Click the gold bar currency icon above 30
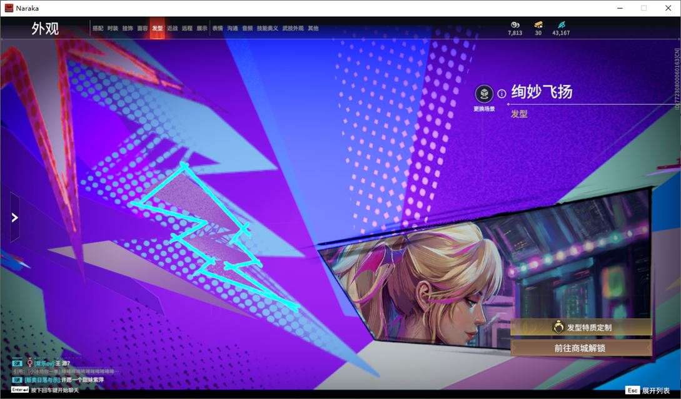 coord(538,25)
